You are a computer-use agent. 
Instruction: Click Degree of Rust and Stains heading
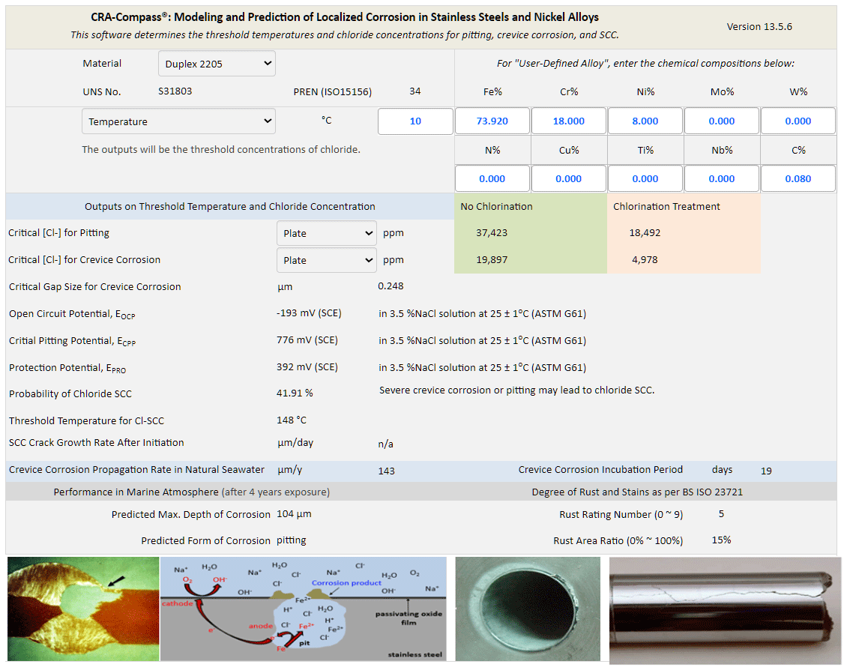tap(637, 492)
